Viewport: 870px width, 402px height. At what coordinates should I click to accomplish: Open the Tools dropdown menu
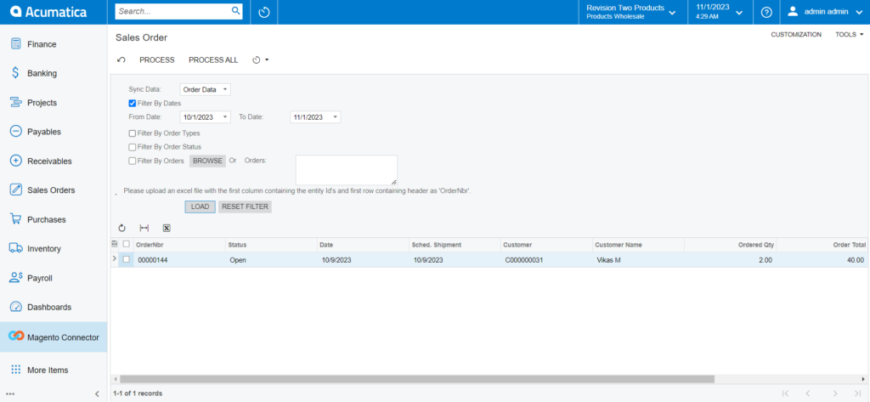pos(850,35)
